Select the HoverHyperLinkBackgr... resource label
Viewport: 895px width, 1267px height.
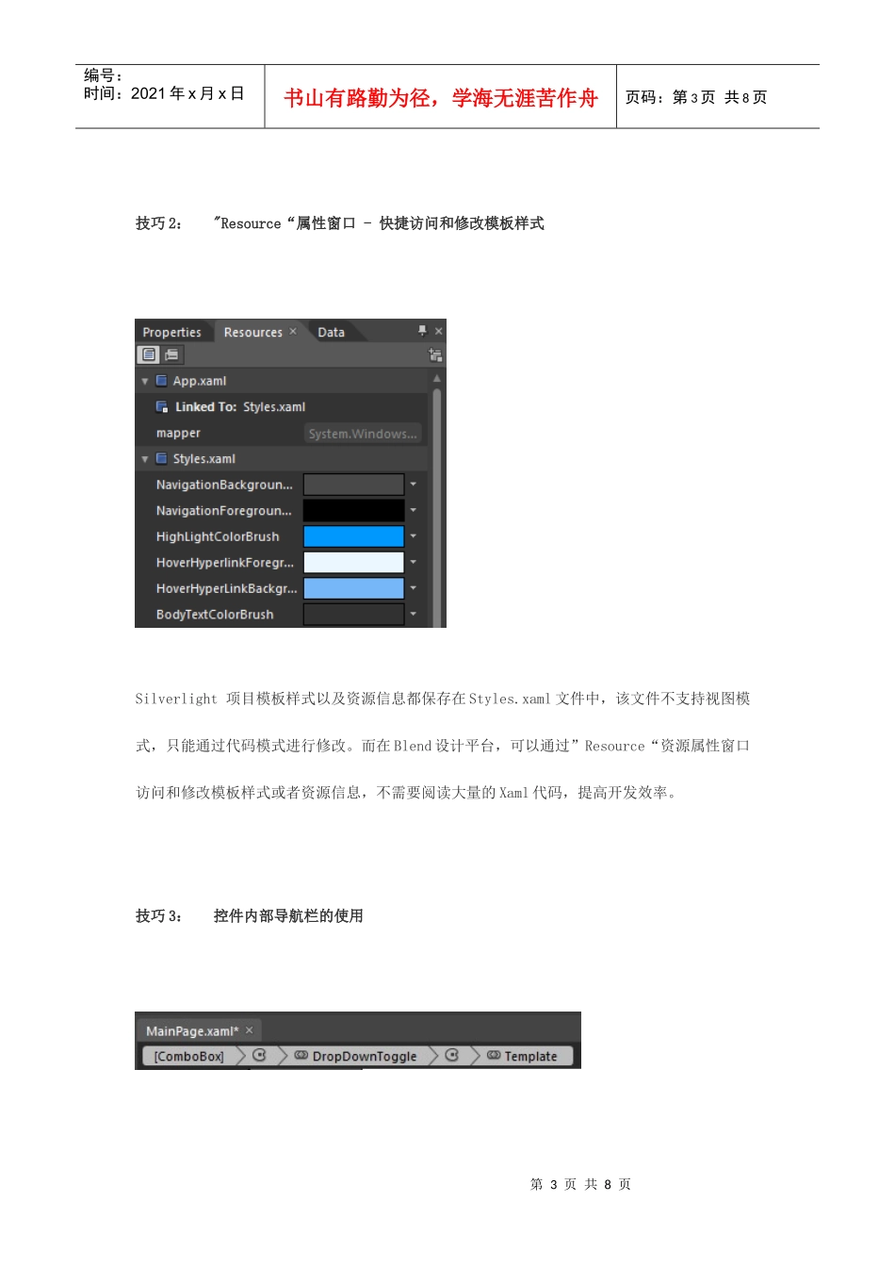[x=226, y=588]
